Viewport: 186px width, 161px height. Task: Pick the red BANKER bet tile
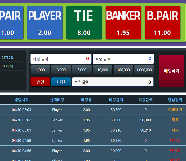click(123, 23)
